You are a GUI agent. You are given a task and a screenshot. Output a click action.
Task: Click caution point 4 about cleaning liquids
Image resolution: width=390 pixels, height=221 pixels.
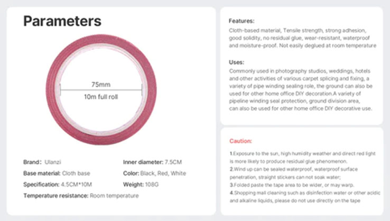click(301, 197)
